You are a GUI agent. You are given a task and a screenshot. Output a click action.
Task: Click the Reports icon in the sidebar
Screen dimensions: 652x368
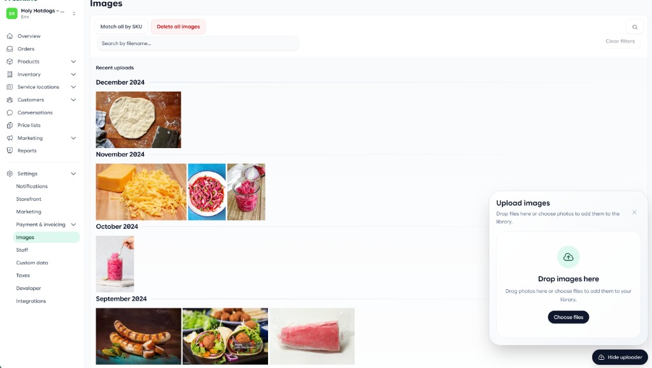(10, 151)
